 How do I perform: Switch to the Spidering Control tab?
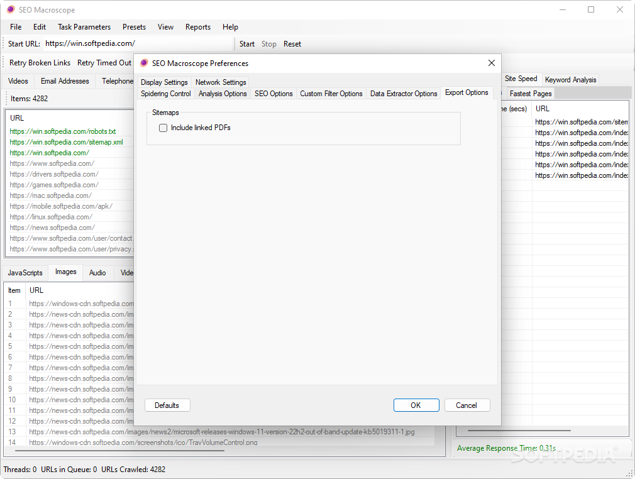click(x=165, y=94)
